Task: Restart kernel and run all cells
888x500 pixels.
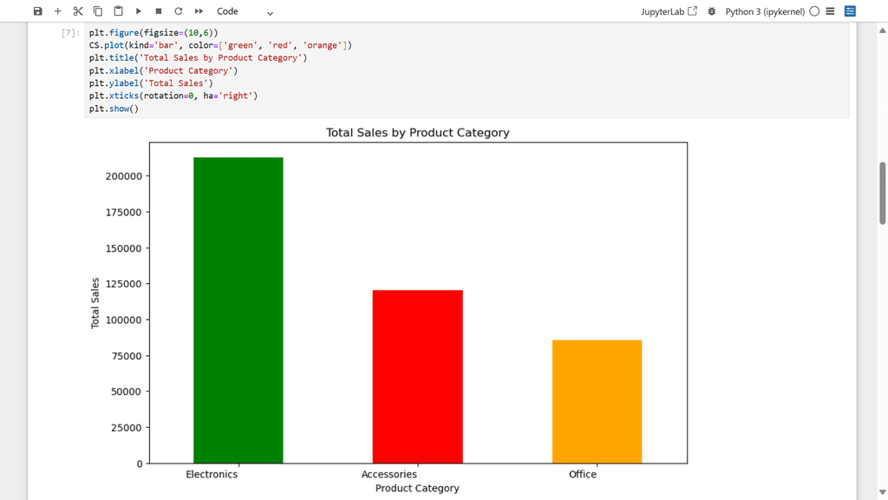Action: point(199,11)
